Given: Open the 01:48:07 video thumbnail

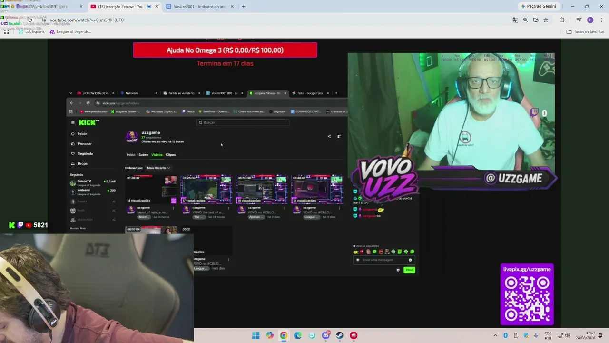Looking at the screenshot, I should (x=317, y=189).
